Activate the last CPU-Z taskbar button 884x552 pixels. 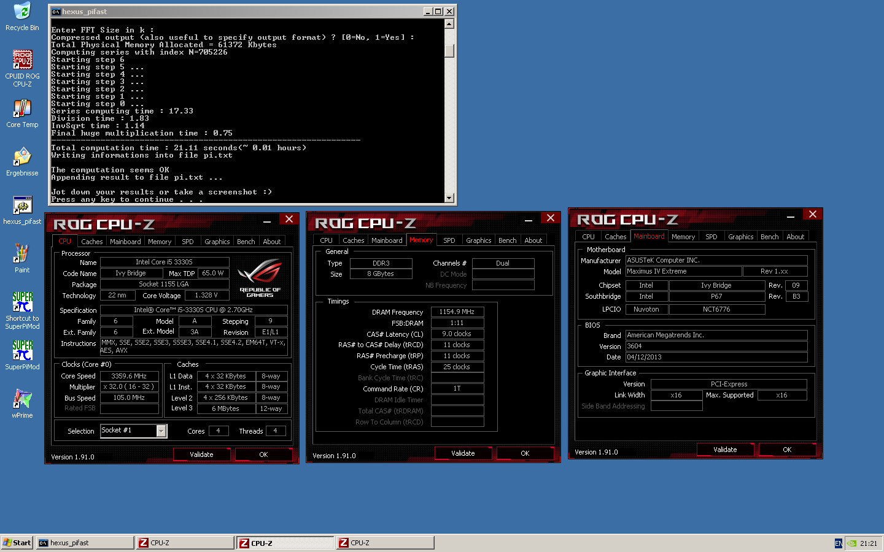386,543
